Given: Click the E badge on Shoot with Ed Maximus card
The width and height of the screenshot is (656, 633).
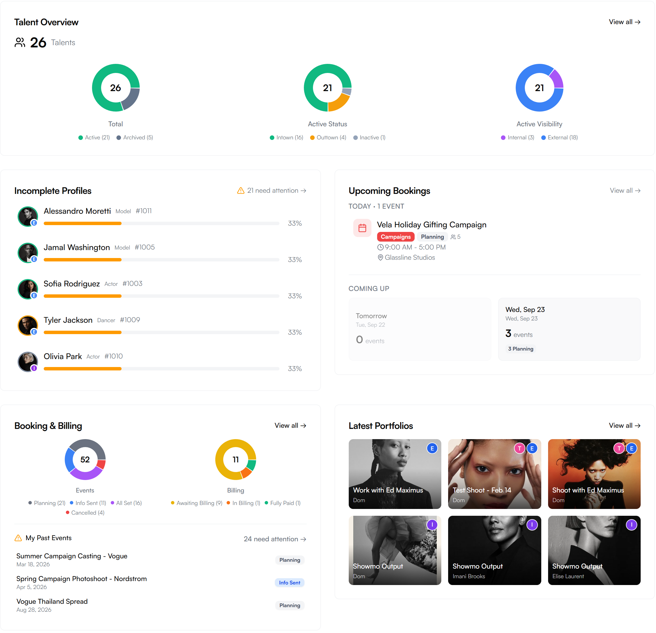Looking at the screenshot, I should [x=632, y=448].
